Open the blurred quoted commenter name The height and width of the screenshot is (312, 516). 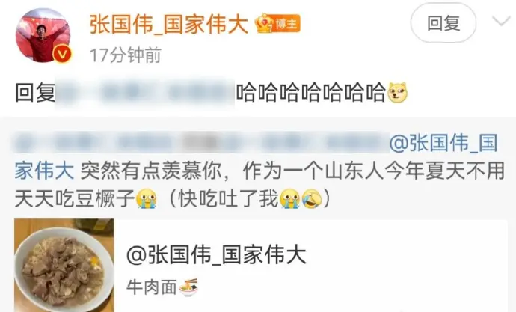pyautogui.click(x=201, y=142)
